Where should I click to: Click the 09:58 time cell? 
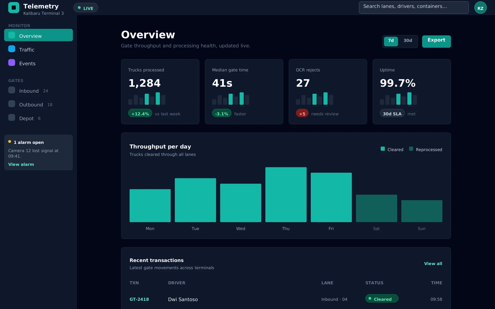click(x=436, y=299)
